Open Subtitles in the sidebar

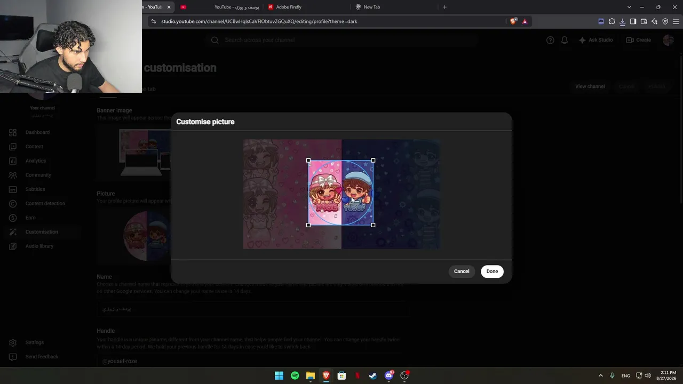coord(42,189)
